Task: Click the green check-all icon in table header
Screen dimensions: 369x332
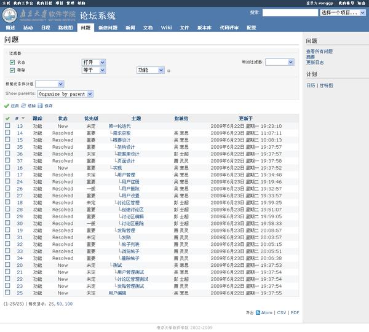Action: [7, 119]
